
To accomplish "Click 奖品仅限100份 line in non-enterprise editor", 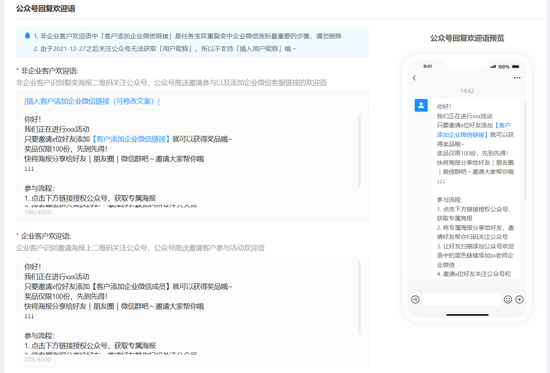I will point(65,149).
